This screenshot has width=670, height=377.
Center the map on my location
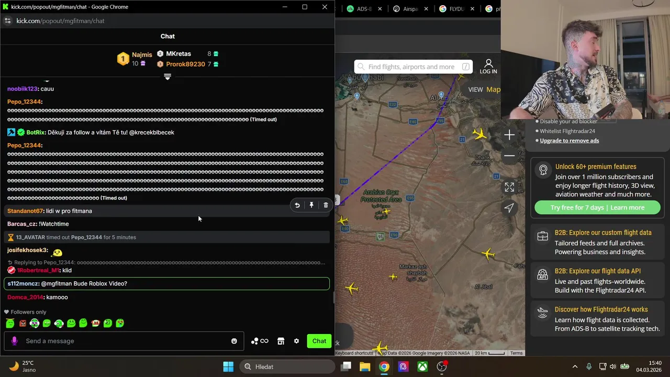(509, 208)
